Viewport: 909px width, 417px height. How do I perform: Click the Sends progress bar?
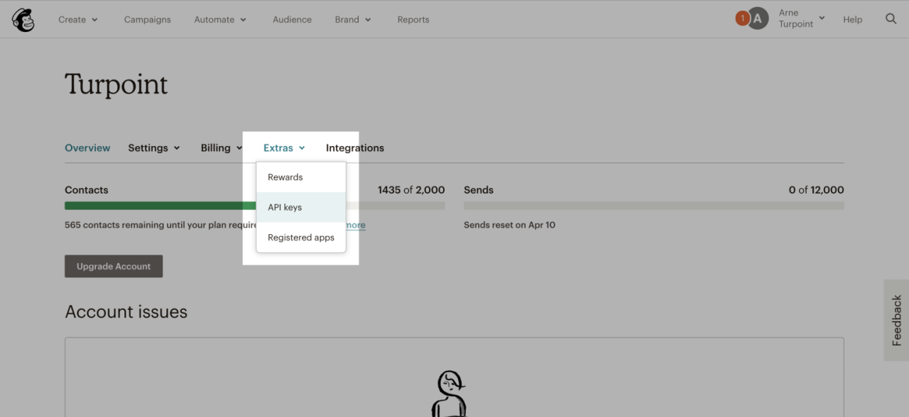[x=654, y=206]
